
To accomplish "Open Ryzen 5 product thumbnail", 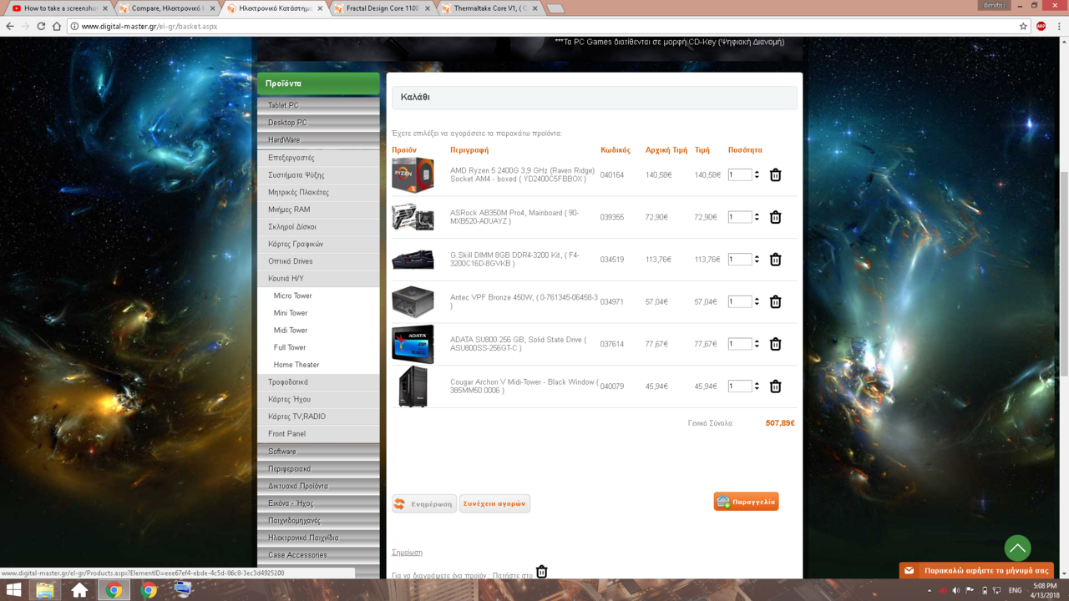I will click(x=413, y=174).
